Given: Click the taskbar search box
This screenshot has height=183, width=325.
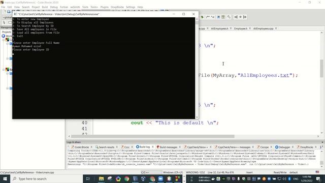Looking at the screenshot, I should point(46,178).
